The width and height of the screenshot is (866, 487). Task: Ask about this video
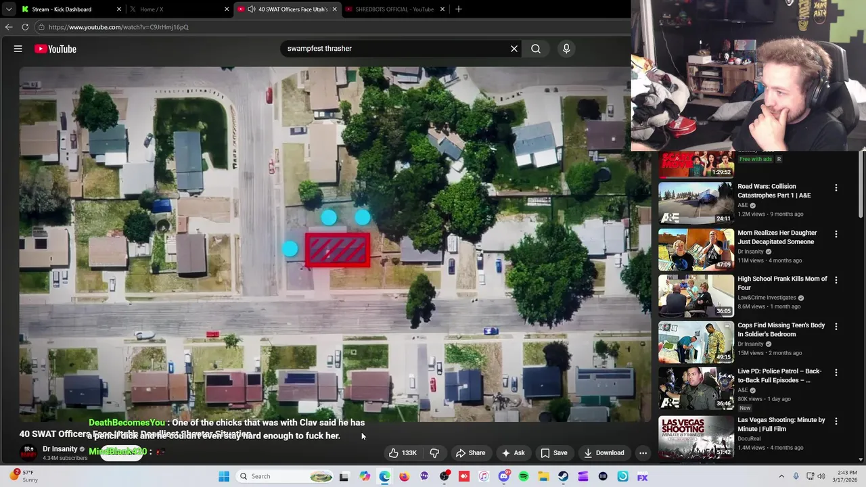coord(513,453)
